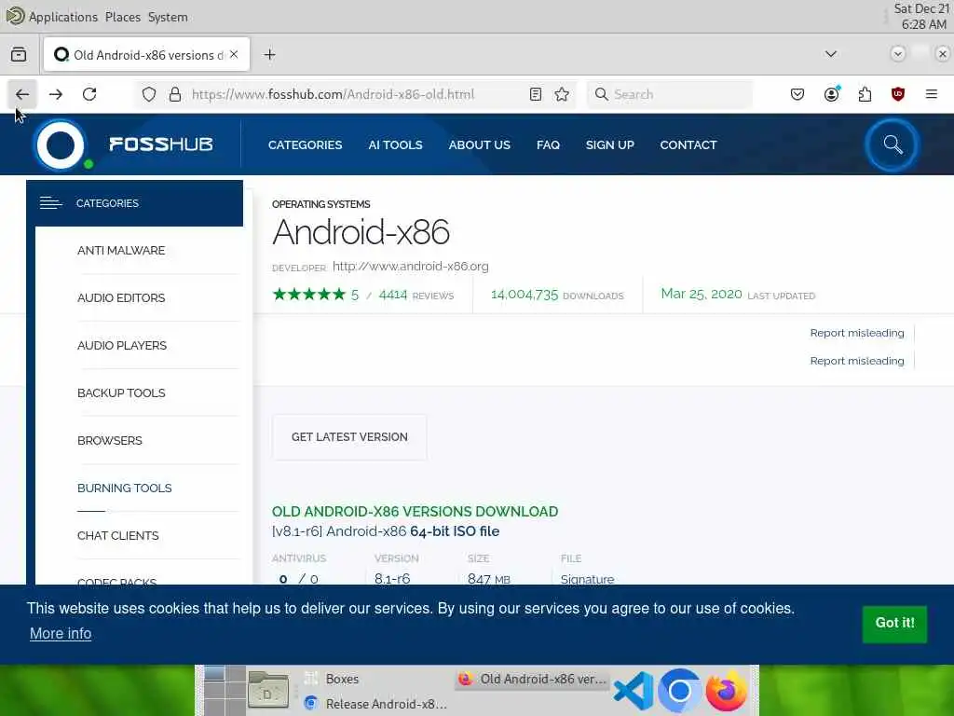This screenshot has height=716, width=954.
Task: Bookmark this page with star
Action: point(562,94)
